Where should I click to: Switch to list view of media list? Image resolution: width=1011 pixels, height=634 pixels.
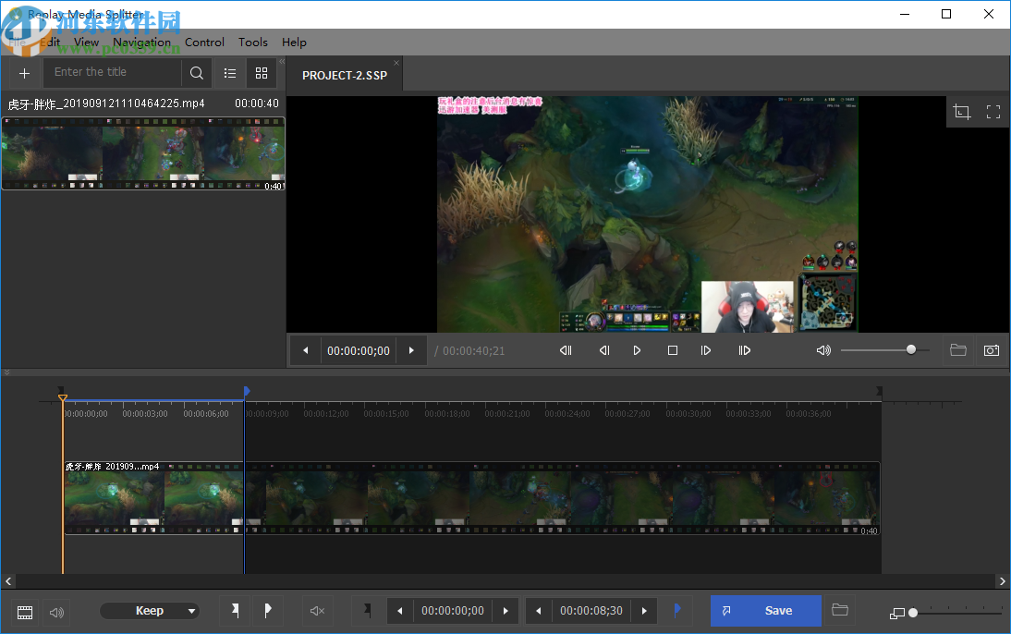click(x=230, y=73)
